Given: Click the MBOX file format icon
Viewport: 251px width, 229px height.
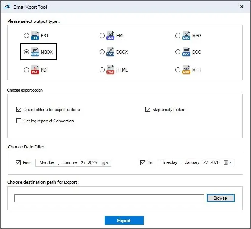Looking at the screenshot, I should [x=35, y=52].
